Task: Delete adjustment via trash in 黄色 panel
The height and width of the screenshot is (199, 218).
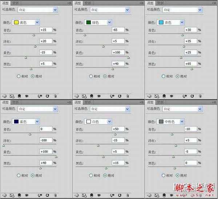Action: pos(55,96)
